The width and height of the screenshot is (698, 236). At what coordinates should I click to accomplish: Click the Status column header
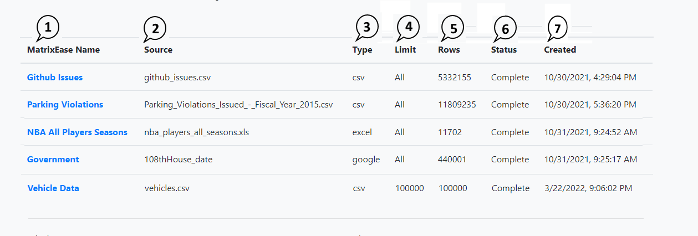pyautogui.click(x=503, y=50)
